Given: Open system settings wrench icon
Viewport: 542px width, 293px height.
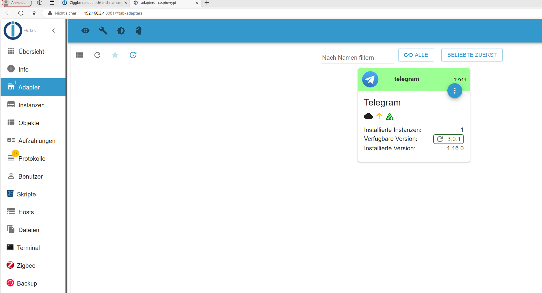Looking at the screenshot, I should coord(103,31).
